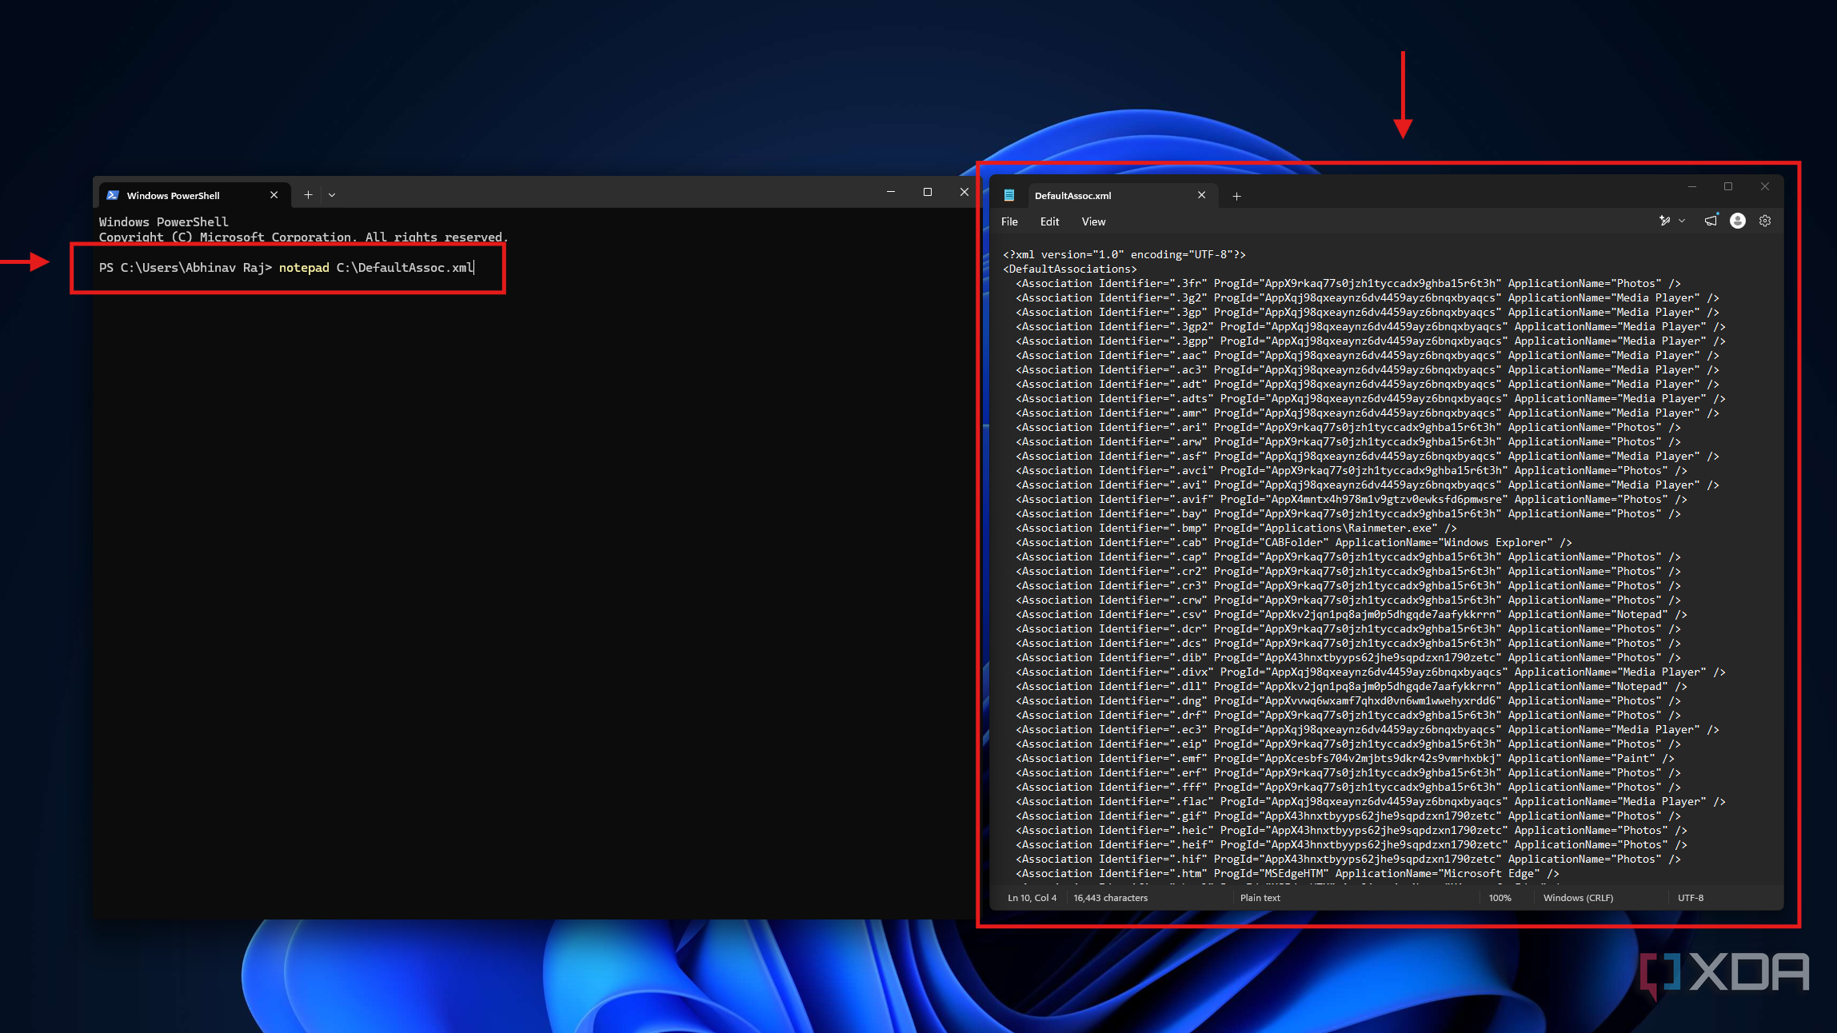Viewport: 1837px width, 1033px height.
Task: Click the 16,443 characters count in status bar
Action: [x=1111, y=898]
